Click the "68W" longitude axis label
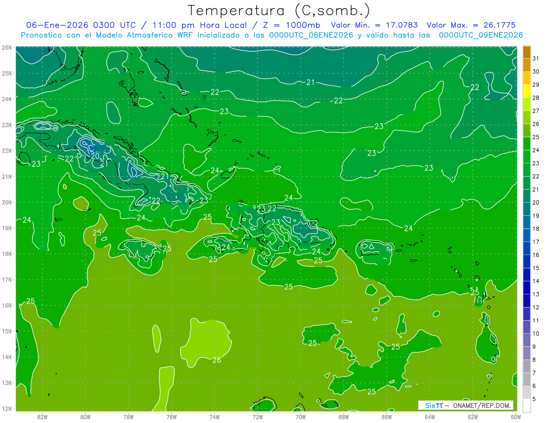Viewport: 548px width, 423px height. [x=343, y=416]
